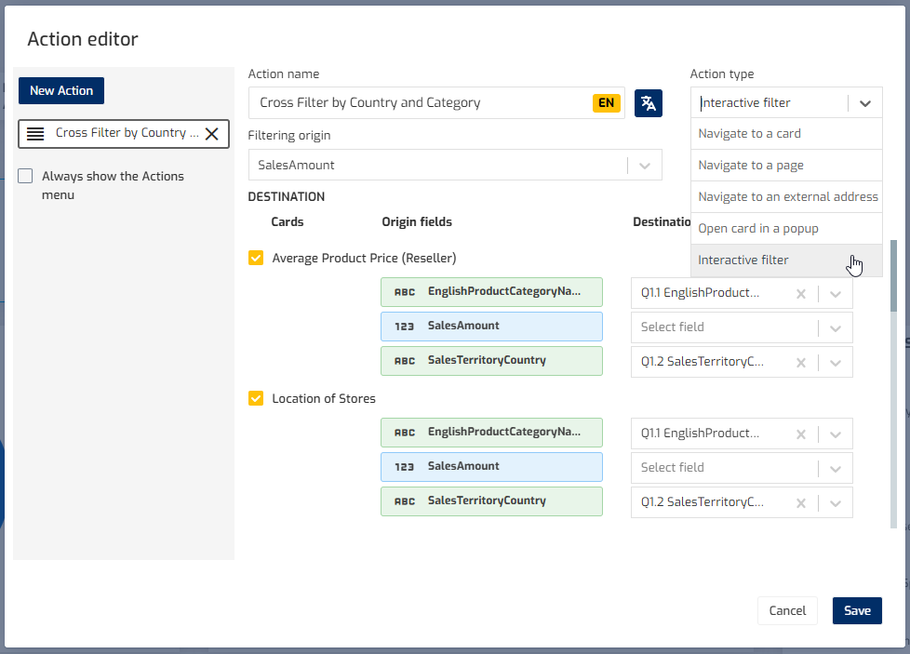This screenshot has width=910, height=654.
Task: Save the action with the Save button
Action: click(856, 610)
